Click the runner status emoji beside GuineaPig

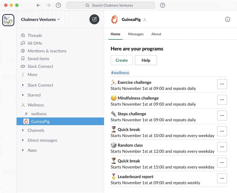(x=145, y=20)
